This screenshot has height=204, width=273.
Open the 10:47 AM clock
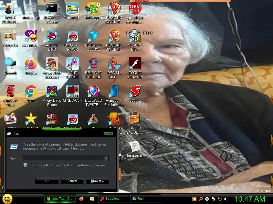click(x=250, y=199)
